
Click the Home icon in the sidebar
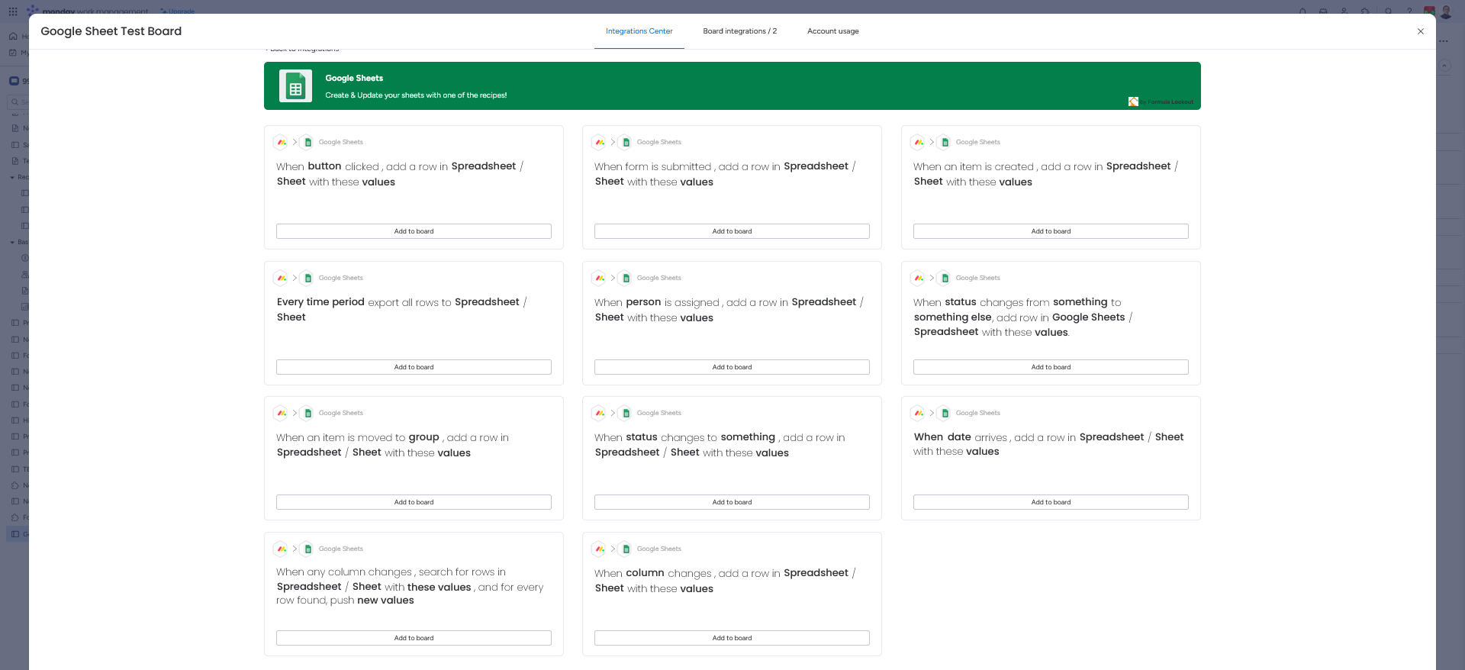(13, 36)
